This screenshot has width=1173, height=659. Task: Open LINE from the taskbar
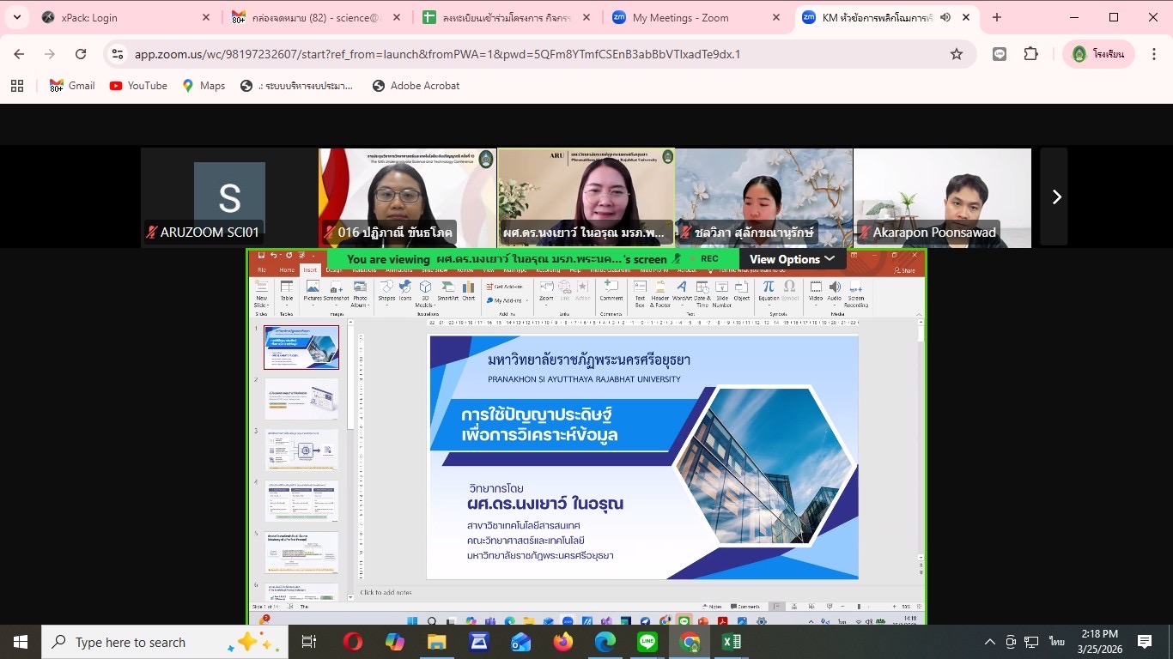[x=647, y=641]
